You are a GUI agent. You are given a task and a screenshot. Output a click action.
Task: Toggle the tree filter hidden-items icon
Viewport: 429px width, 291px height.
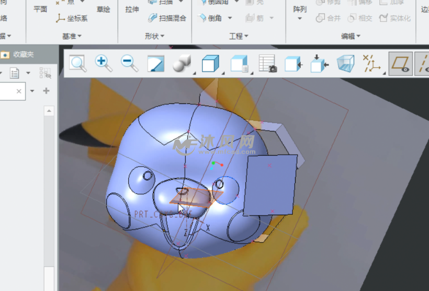(45, 73)
